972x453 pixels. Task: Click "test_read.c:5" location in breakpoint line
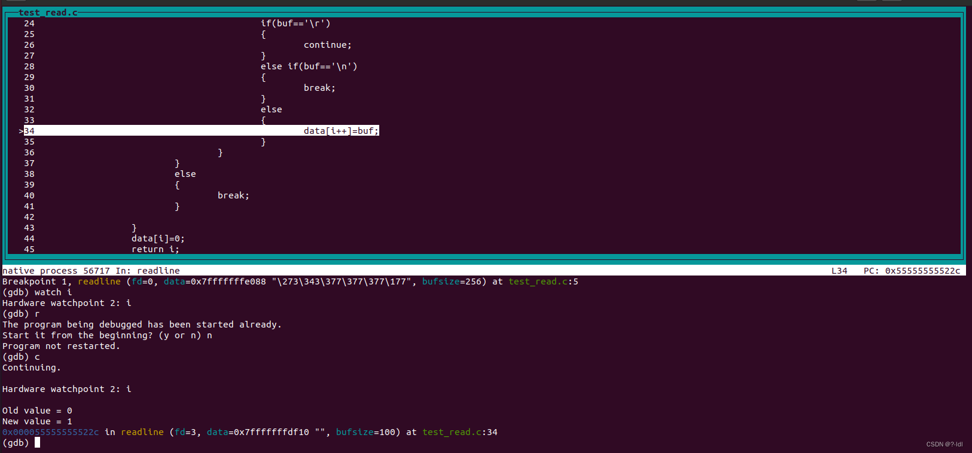coord(543,281)
